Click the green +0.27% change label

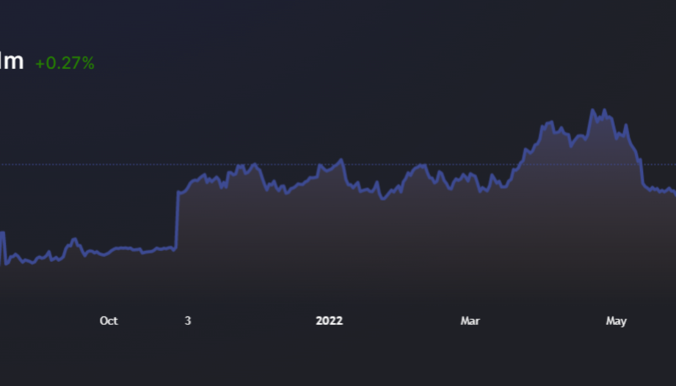coord(64,63)
